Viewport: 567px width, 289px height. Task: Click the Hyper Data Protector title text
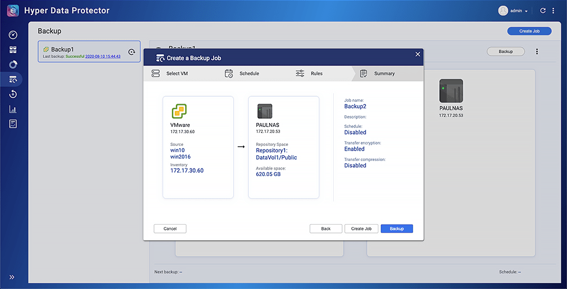[x=67, y=10]
